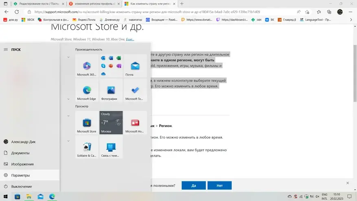The width and height of the screenshot is (357, 201).
Task: Open the browser profile avatar
Action: pyautogui.click(x=340, y=12)
